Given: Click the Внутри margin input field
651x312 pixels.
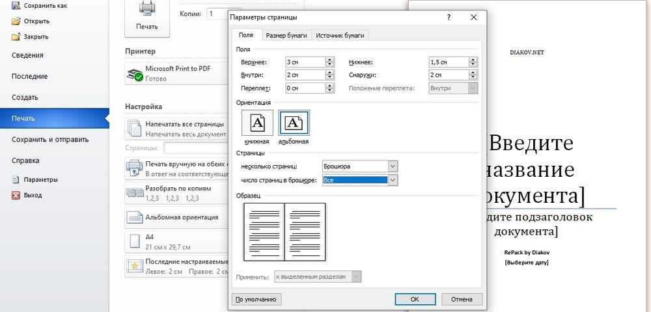Looking at the screenshot, I should pos(304,75).
